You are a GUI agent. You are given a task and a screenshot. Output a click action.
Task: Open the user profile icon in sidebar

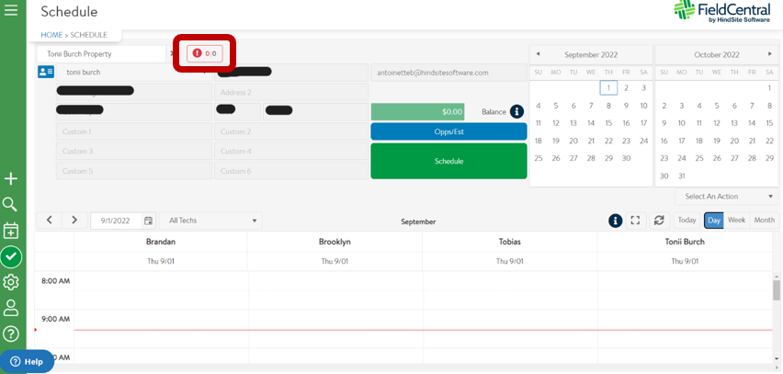[11, 308]
